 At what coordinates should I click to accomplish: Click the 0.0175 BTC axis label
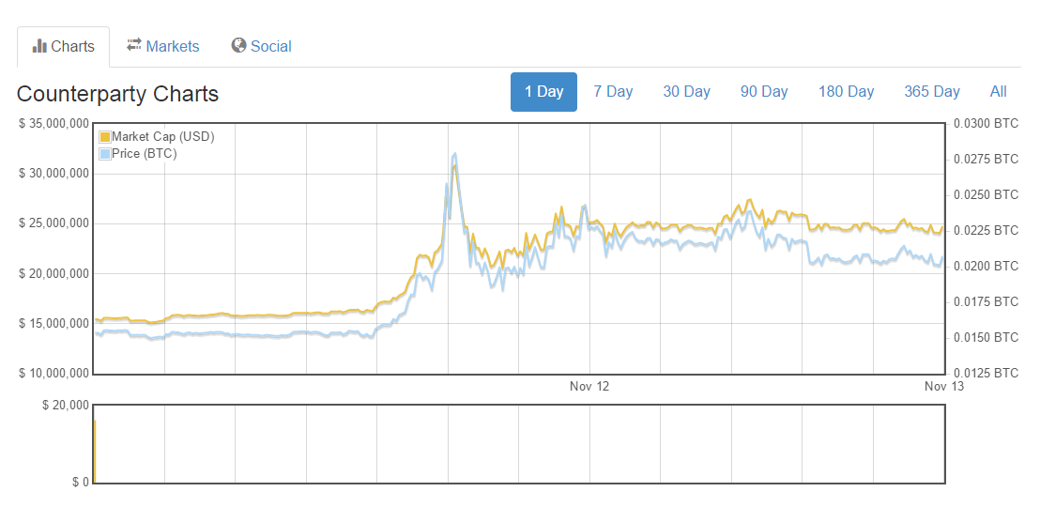click(986, 302)
